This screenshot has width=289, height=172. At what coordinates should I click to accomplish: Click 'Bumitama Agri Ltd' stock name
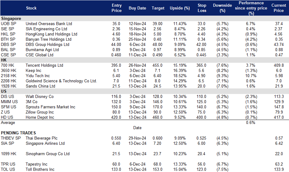pyautogui.click(x=42, y=50)
